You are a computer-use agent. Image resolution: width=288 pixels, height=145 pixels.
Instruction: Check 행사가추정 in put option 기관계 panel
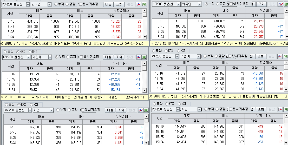(x=230, y=56)
